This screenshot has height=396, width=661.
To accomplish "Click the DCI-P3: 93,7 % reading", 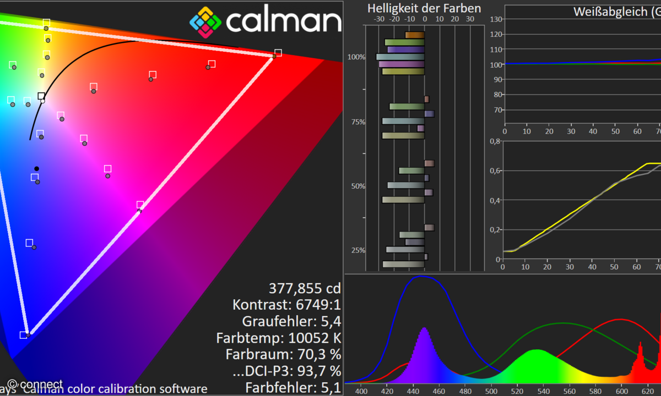I will [x=286, y=371].
